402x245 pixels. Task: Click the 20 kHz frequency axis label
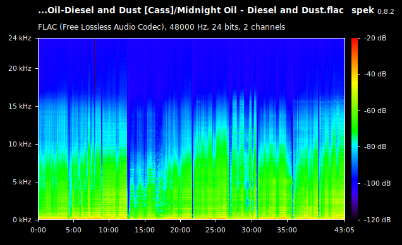point(20,68)
